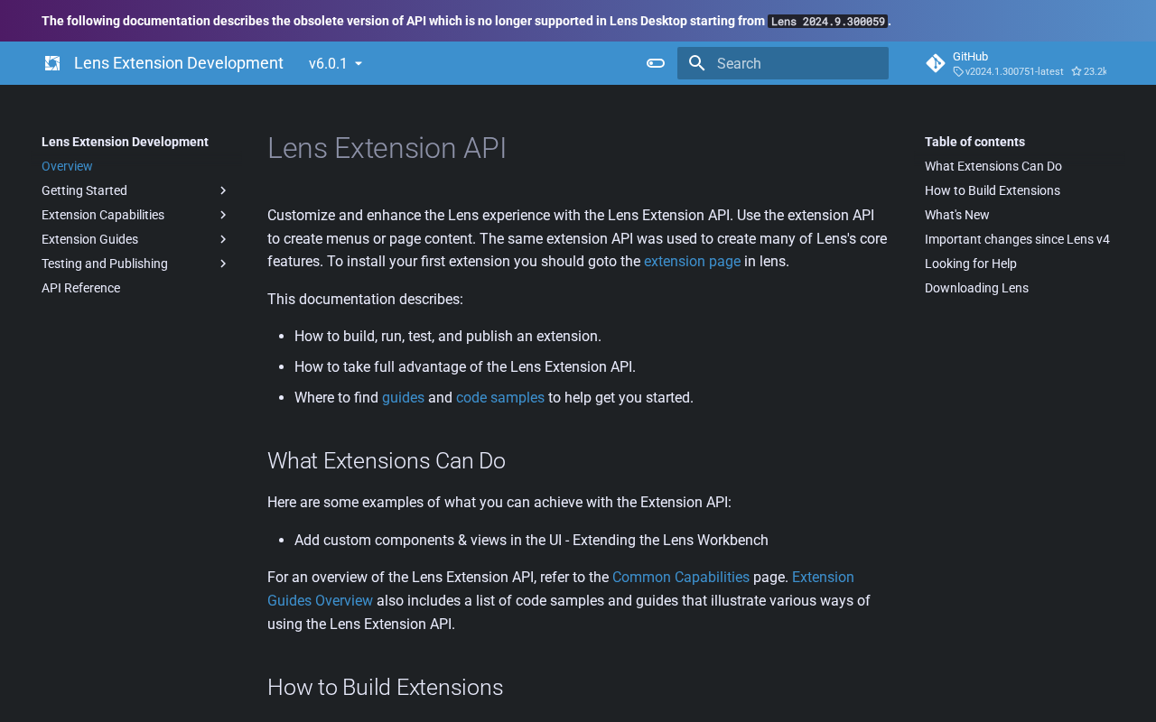This screenshot has width=1156, height=722.
Task: Expand the Extension Capabilities chevron
Action: coord(223,215)
